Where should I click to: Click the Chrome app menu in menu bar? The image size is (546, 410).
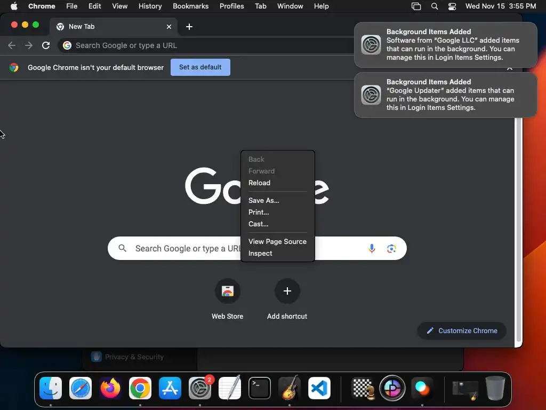tap(42, 6)
